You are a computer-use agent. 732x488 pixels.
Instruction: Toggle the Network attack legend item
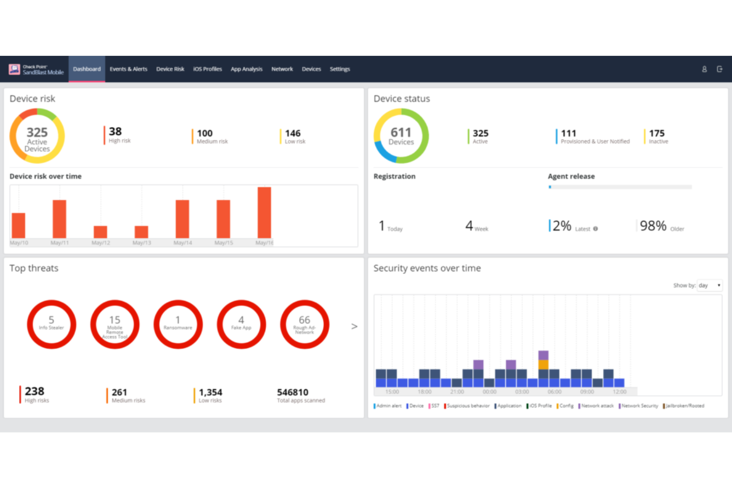pyautogui.click(x=596, y=406)
